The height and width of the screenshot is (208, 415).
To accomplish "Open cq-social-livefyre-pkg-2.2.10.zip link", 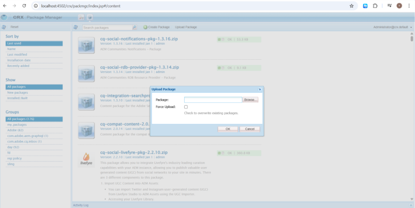I will pyautogui.click(x=134, y=152).
